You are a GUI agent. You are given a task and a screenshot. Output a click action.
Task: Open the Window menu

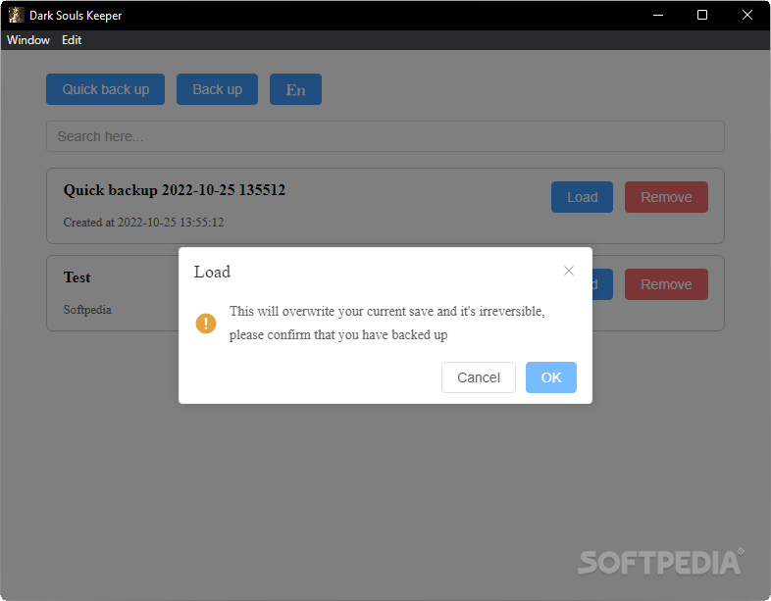pyautogui.click(x=28, y=40)
